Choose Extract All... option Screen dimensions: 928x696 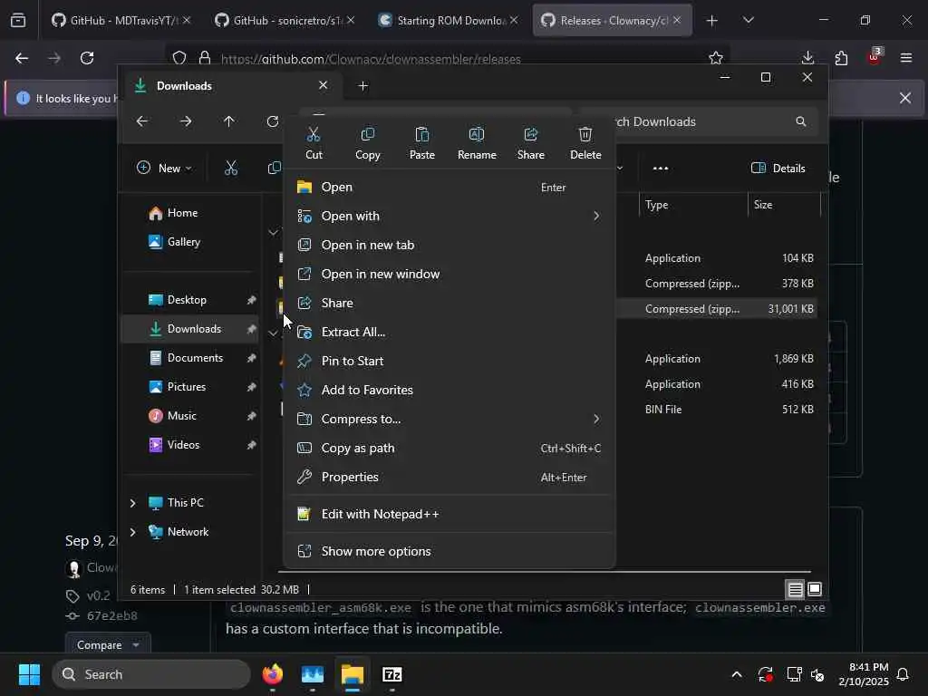coord(449,332)
